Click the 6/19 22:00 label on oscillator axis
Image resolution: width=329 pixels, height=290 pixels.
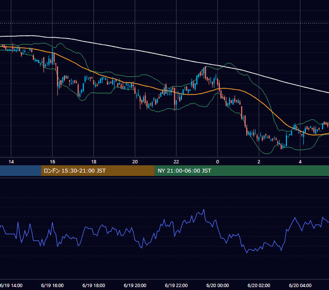pos(176,286)
